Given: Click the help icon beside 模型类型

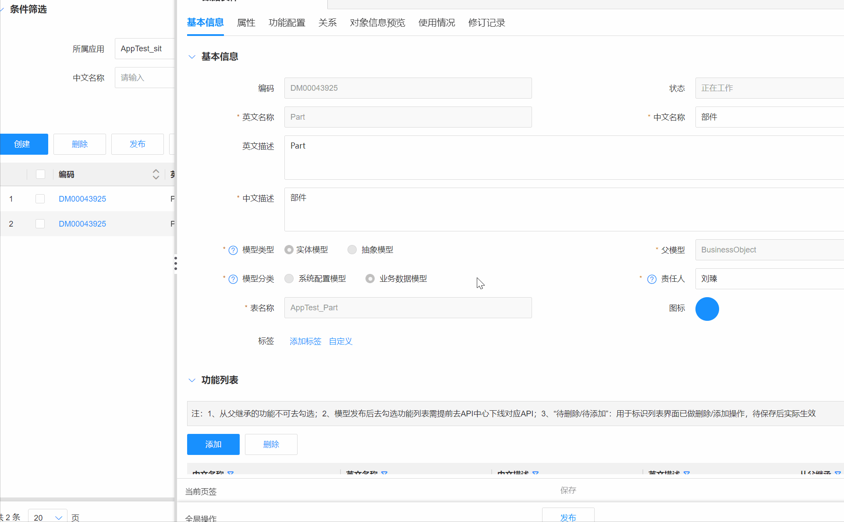Looking at the screenshot, I should pos(233,250).
